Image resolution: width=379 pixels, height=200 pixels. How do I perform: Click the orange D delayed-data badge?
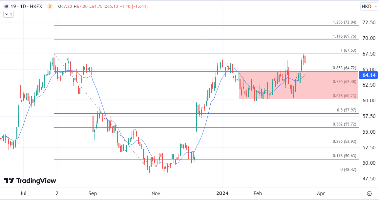click(x=50, y=7)
